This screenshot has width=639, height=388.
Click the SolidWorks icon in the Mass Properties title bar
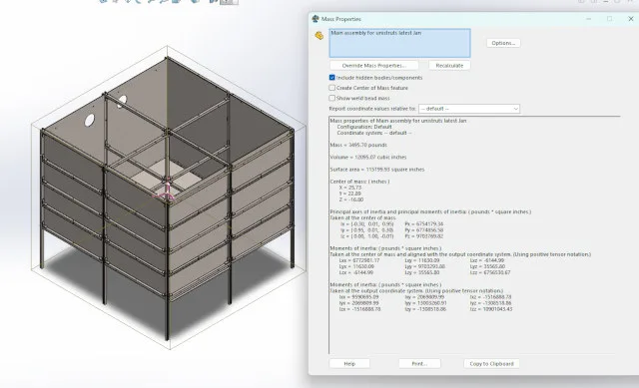point(316,19)
